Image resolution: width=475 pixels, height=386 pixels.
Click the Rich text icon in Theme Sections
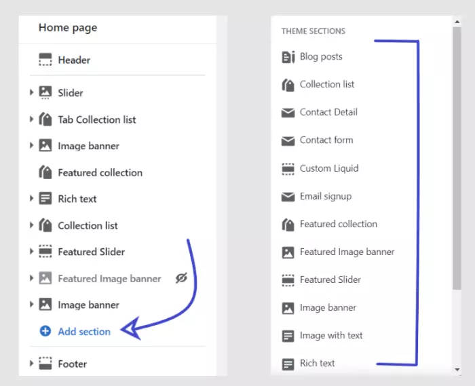coord(288,364)
